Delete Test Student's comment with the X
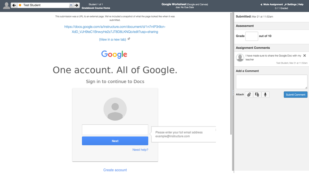The height and width of the screenshot is (174, 309). point(304,56)
